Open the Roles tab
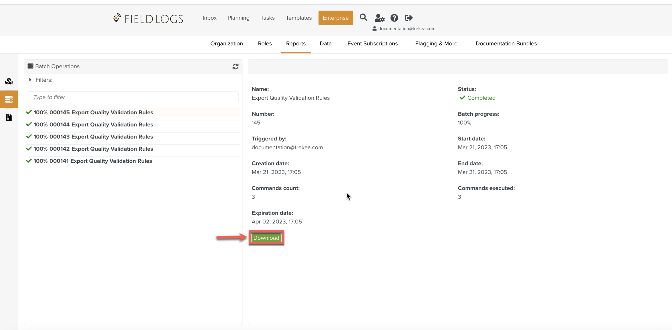The width and height of the screenshot is (672, 330). click(264, 43)
